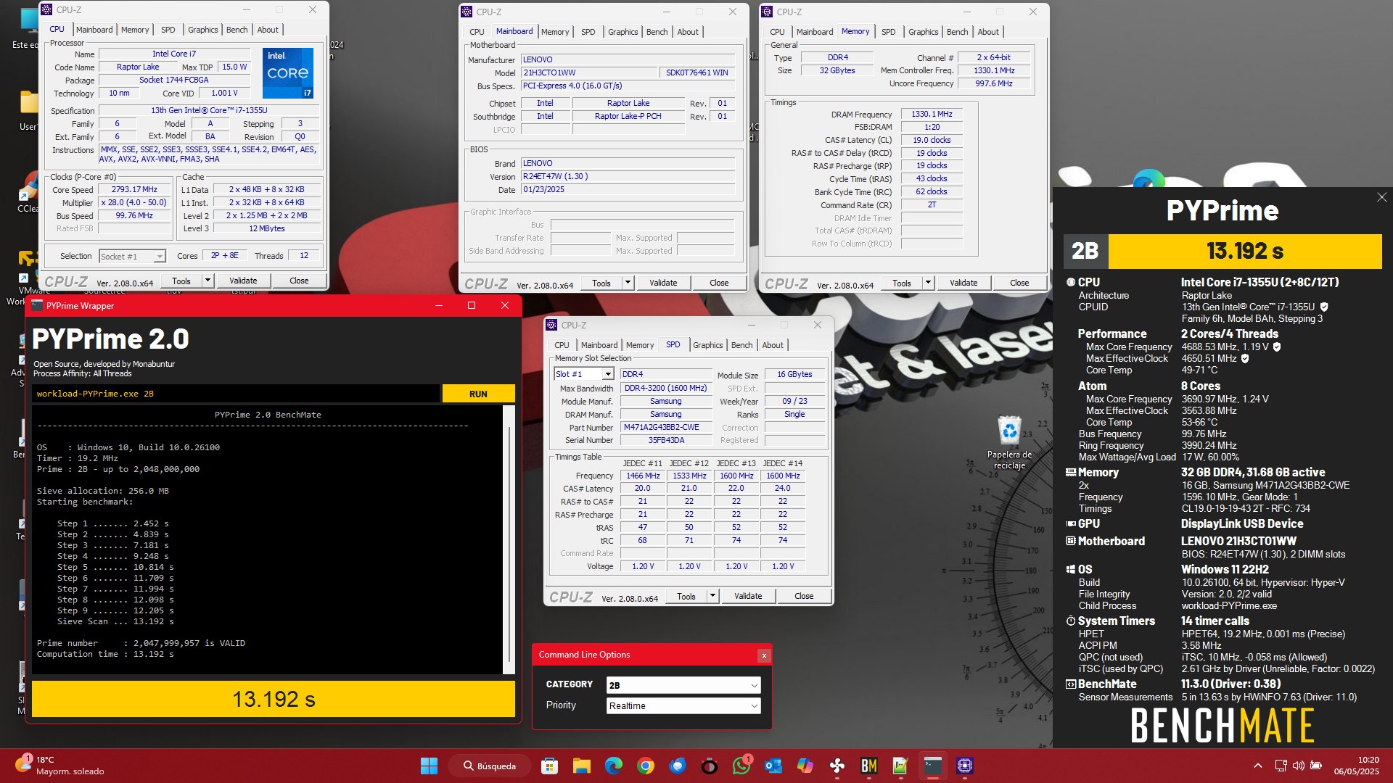Image resolution: width=1393 pixels, height=783 pixels.
Task: Click the OS Windows icon in BenchMate panel
Action: [x=1070, y=569]
